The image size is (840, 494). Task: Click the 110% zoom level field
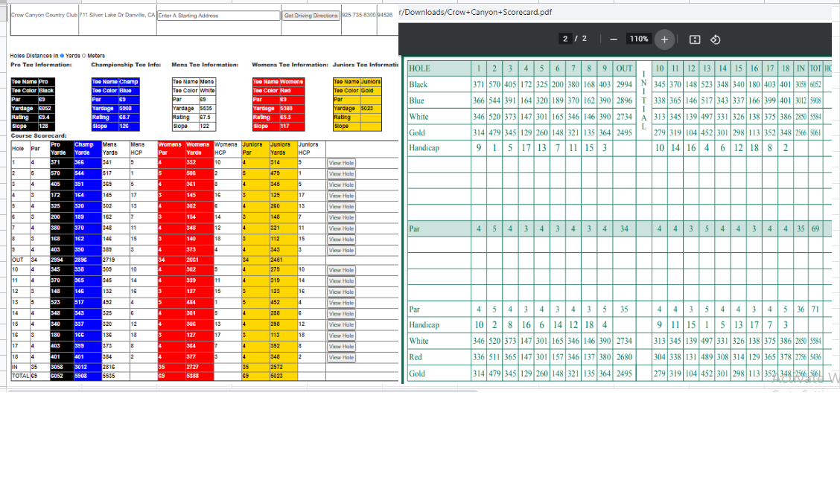point(639,39)
